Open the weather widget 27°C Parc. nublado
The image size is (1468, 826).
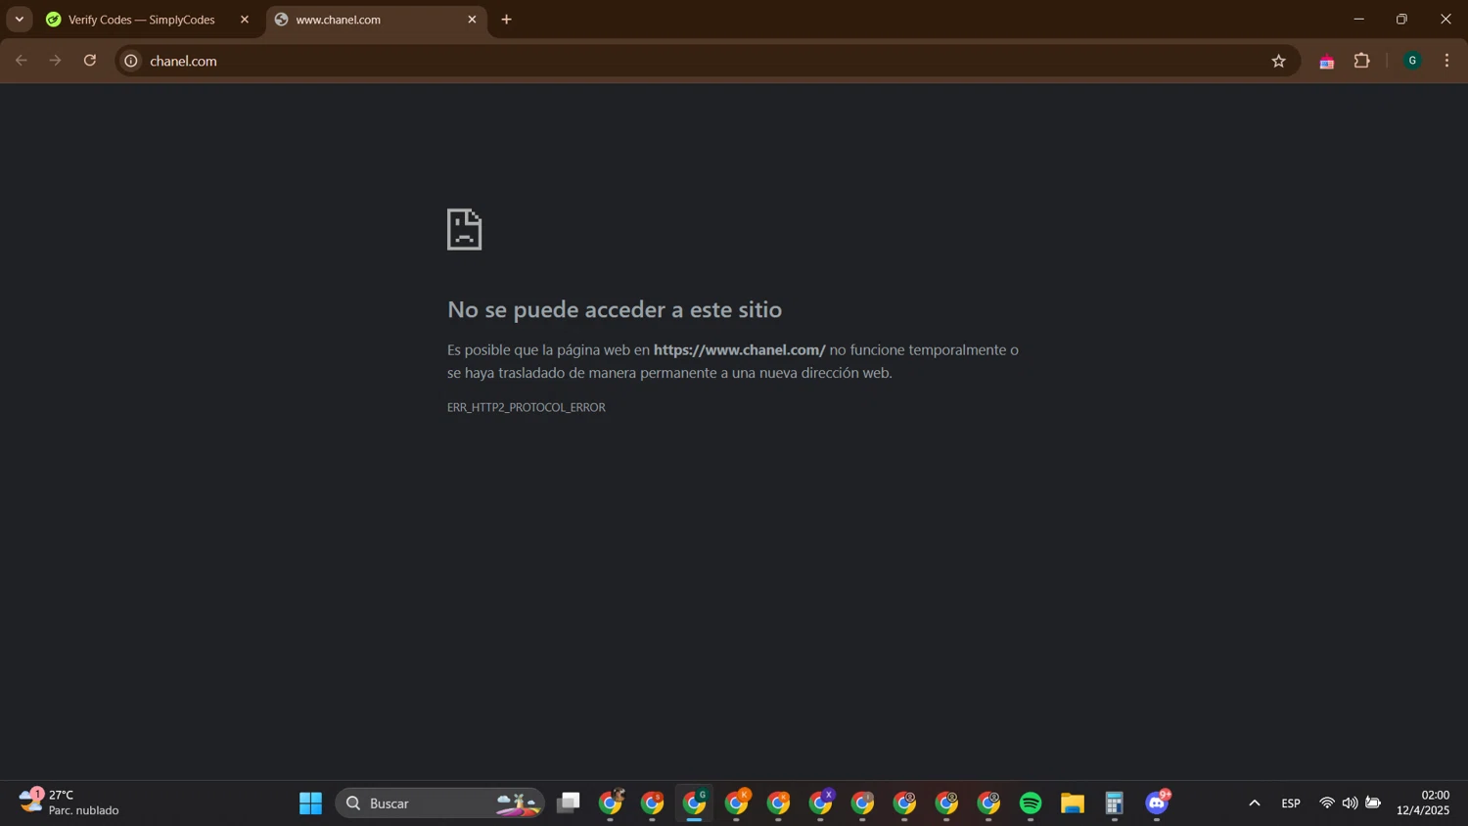69,803
